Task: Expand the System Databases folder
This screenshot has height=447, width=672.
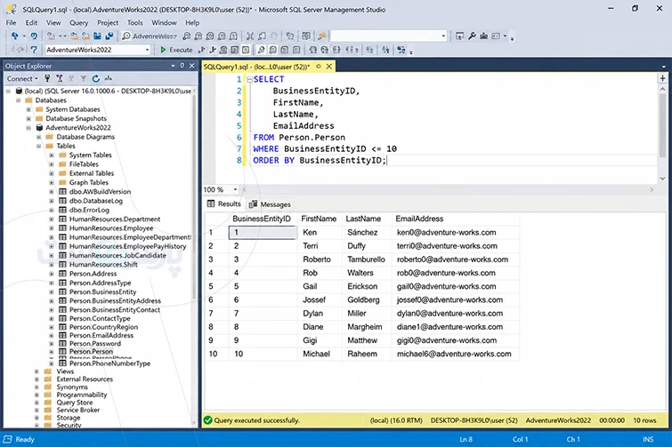Action: pos(28,109)
